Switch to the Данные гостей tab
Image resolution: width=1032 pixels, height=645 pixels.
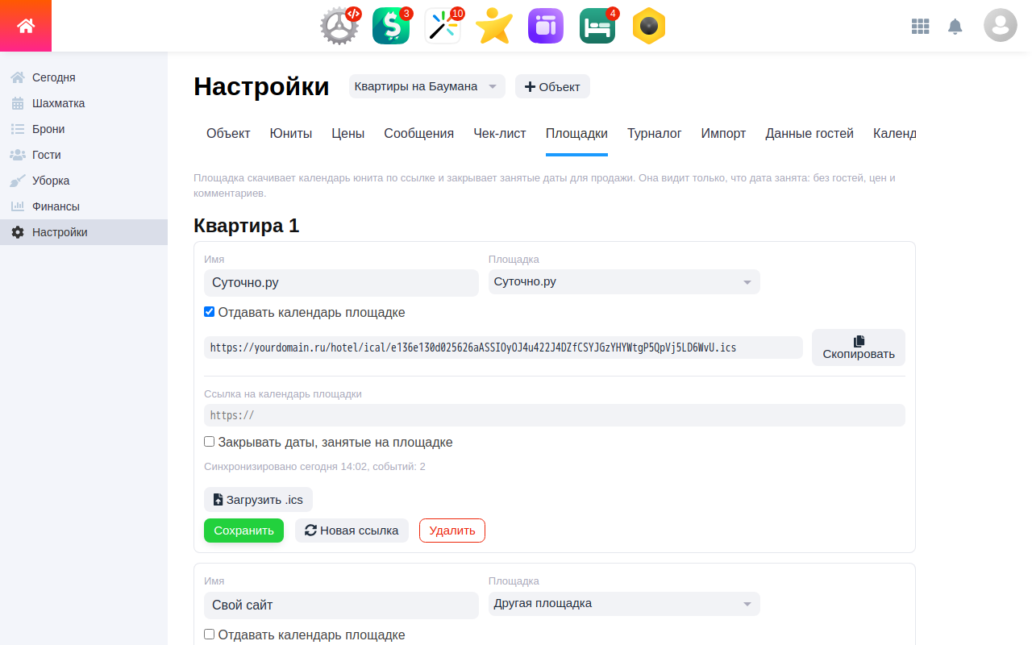809,134
